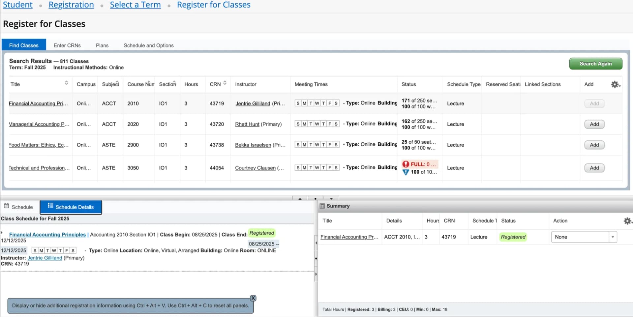Click the Summary panel header icon

point(322,206)
